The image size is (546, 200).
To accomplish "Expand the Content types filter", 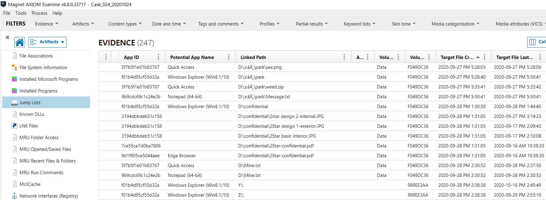I will point(125,24).
